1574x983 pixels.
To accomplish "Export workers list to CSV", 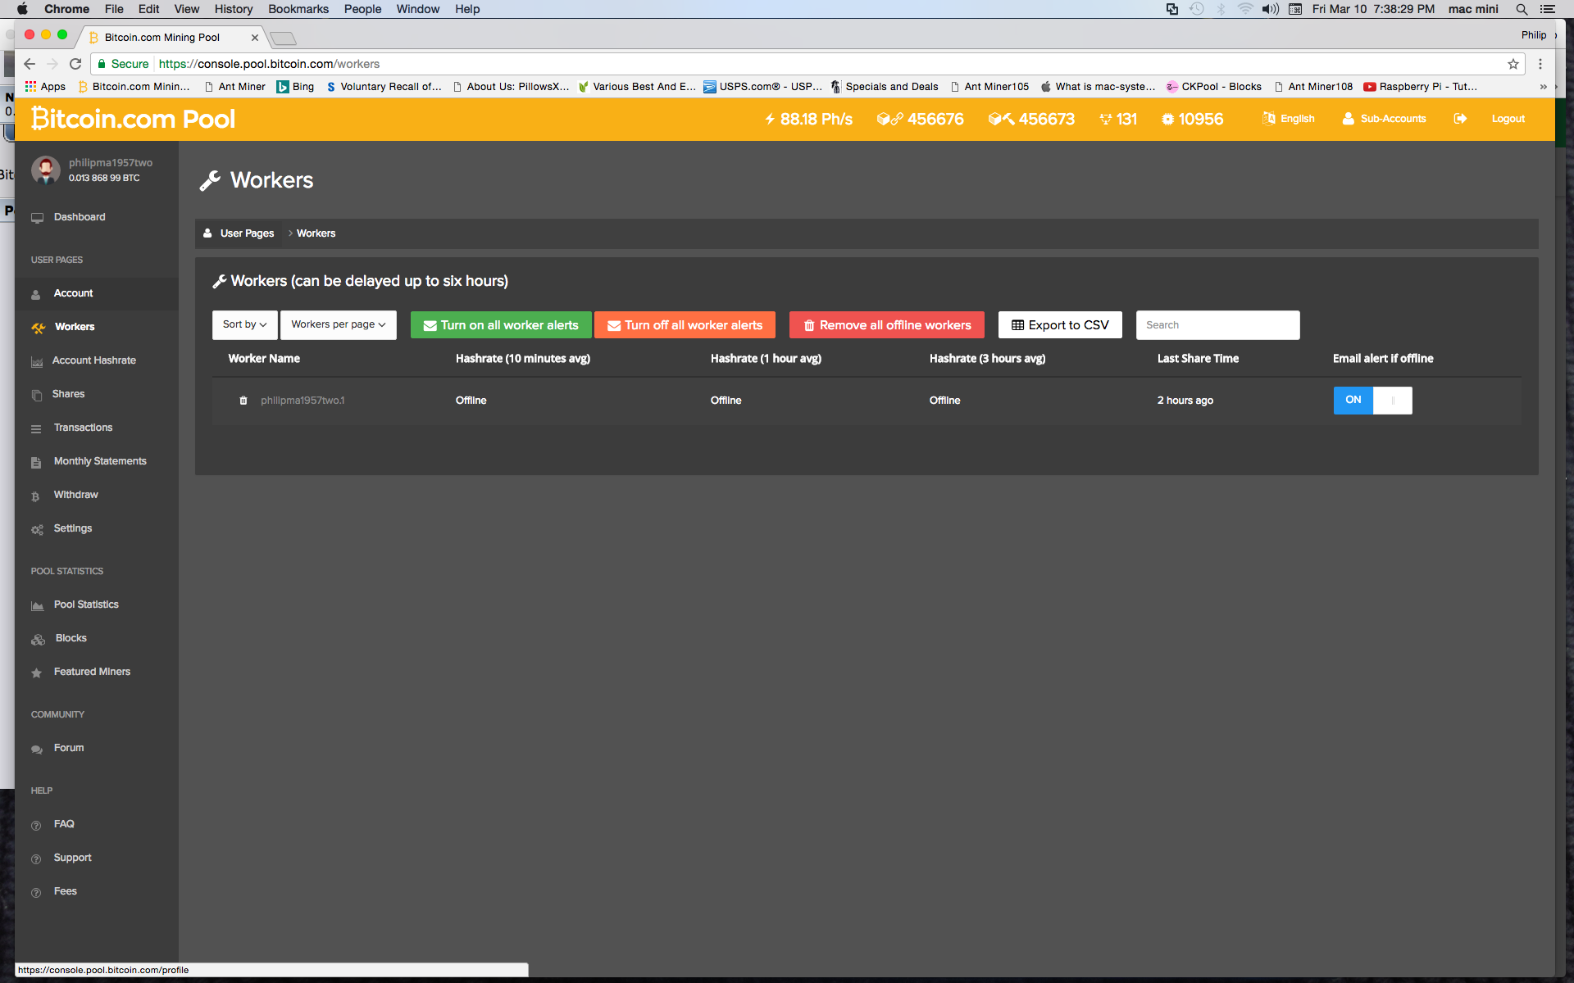I will [1060, 325].
